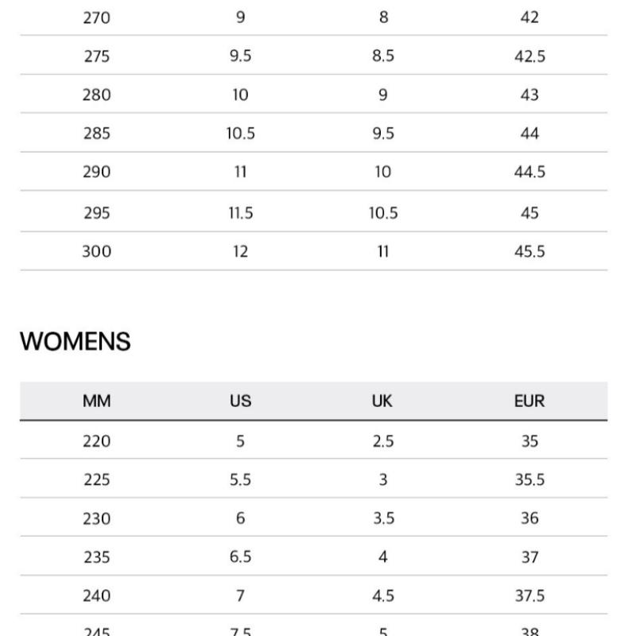
Task: Select the 220 MM women's size
Action: click(x=96, y=441)
